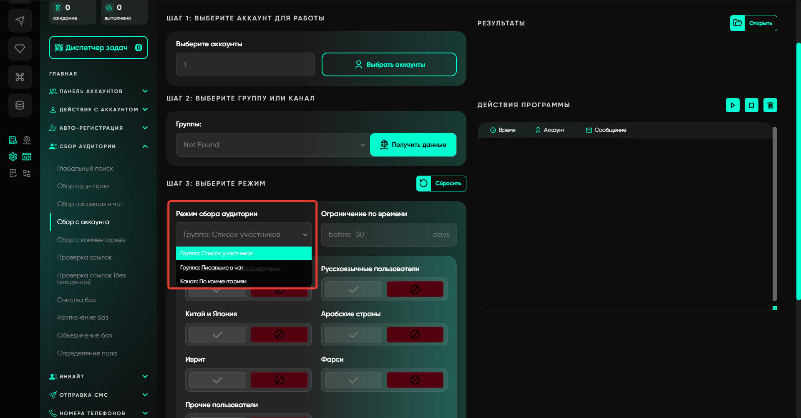Expand the Панель аккаунтов sidebar section

click(x=145, y=91)
